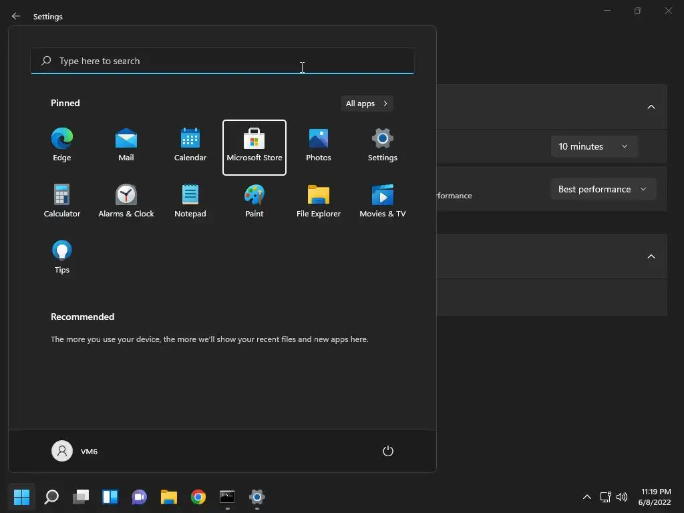The image size is (684, 513).
Task: Launch Movies & TV app
Action: [383, 202]
